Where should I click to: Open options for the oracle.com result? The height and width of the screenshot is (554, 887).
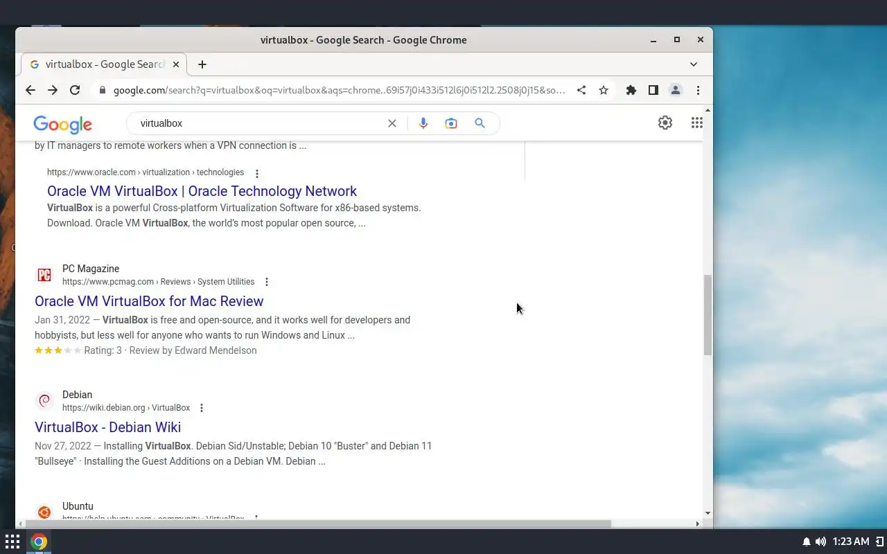tap(257, 173)
